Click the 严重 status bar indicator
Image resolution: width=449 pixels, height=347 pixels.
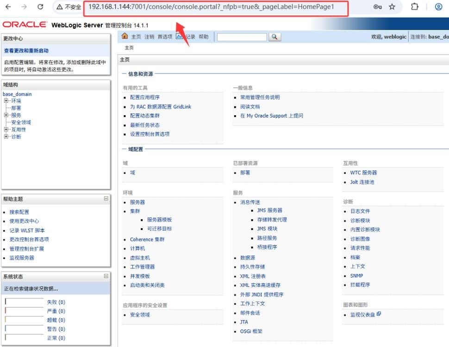[25, 310]
